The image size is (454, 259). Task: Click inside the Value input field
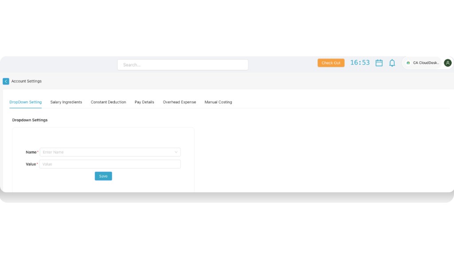[110, 164]
